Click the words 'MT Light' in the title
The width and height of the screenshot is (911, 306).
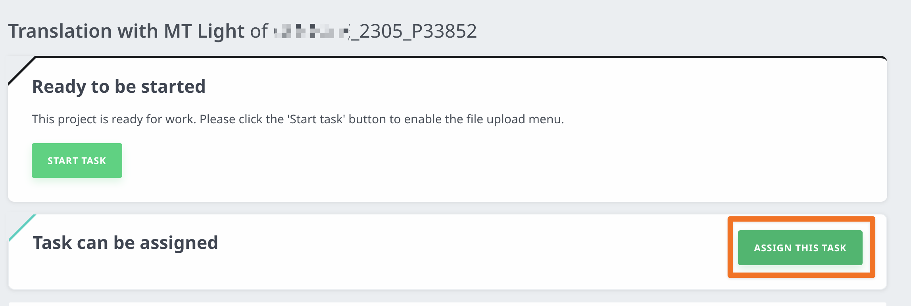[204, 31]
